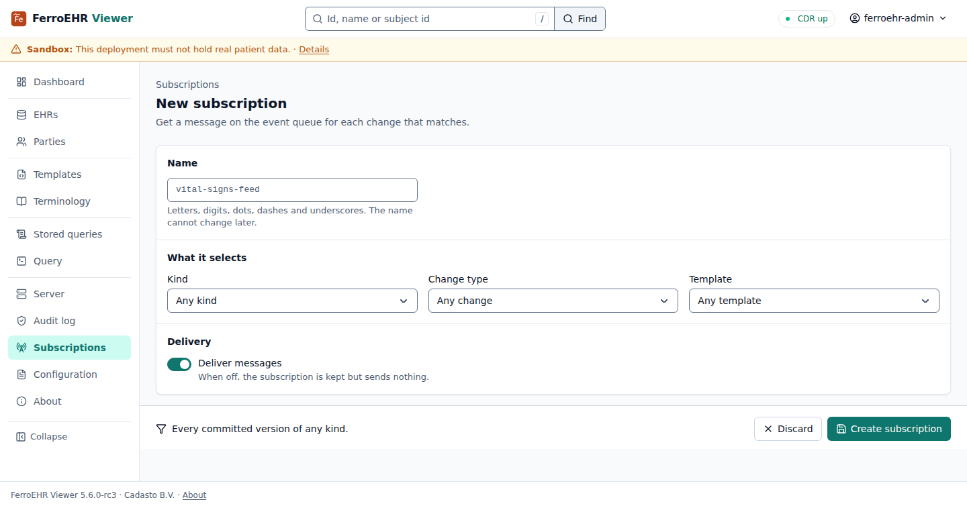Viewport: 967px width, 508px height.
Task: Click the About info icon
Action: tap(21, 401)
